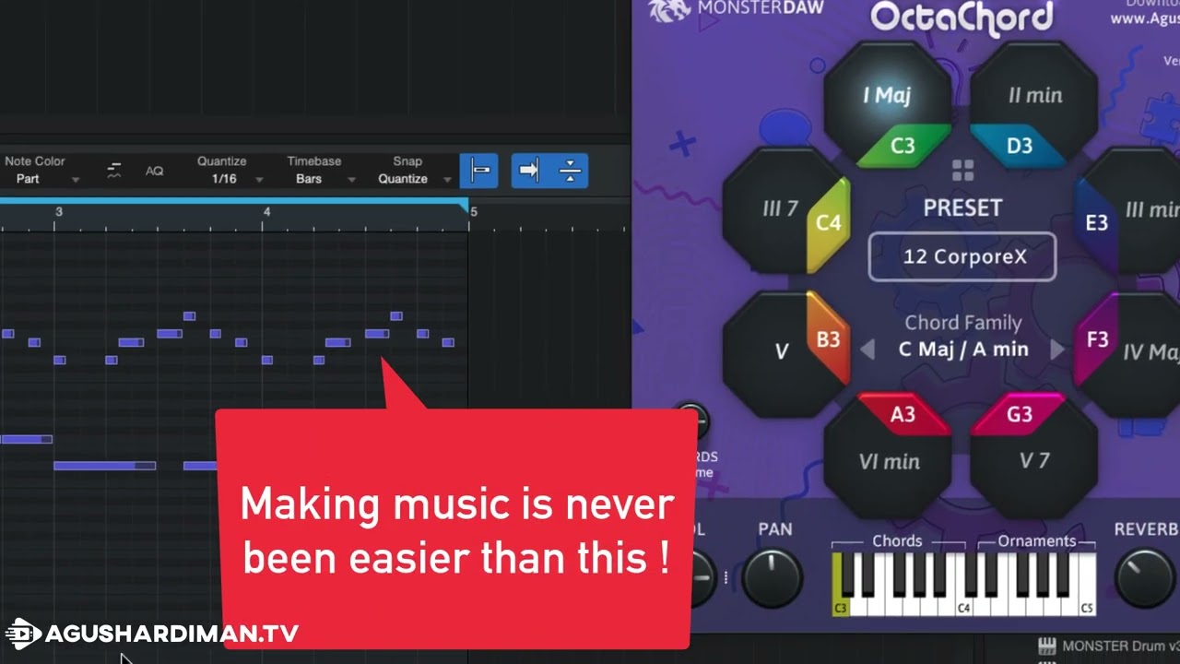The width and height of the screenshot is (1180, 664).
Task: Open the preset browser grid icon
Action: coord(962,171)
